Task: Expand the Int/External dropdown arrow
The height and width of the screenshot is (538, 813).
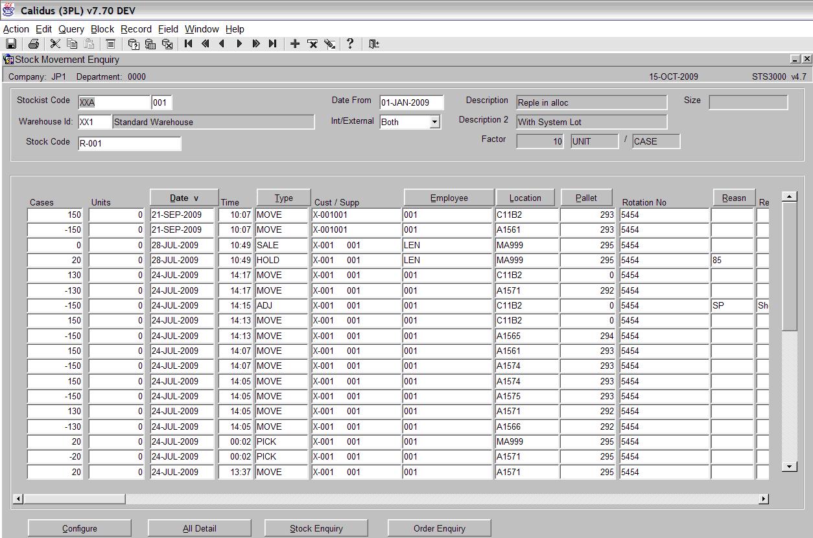Action: click(434, 122)
